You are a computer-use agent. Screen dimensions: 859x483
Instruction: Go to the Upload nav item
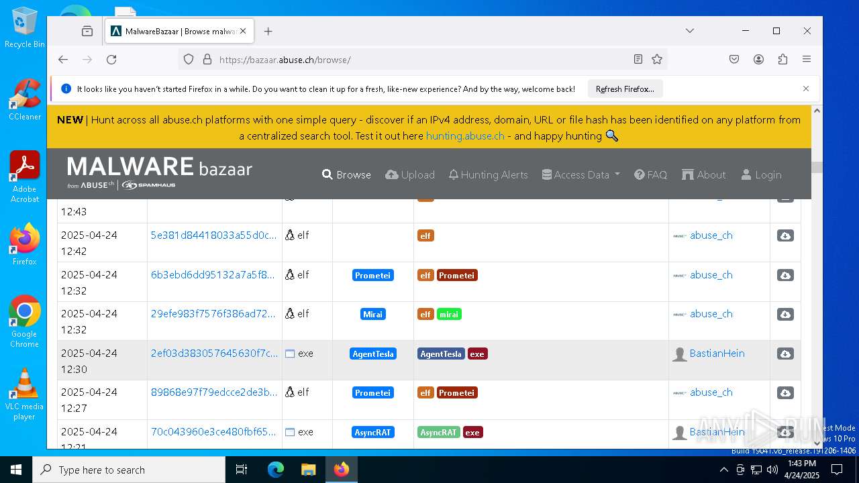click(x=410, y=174)
